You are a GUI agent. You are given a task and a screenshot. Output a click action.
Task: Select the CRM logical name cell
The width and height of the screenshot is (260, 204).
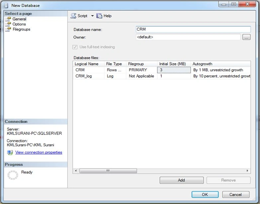pos(88,70)
